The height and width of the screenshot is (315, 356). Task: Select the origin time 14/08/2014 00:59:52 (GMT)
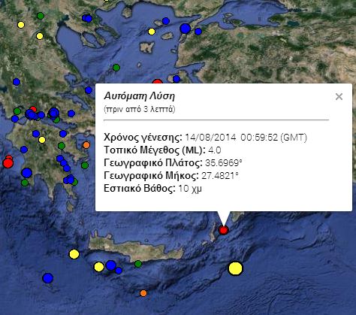246,138
